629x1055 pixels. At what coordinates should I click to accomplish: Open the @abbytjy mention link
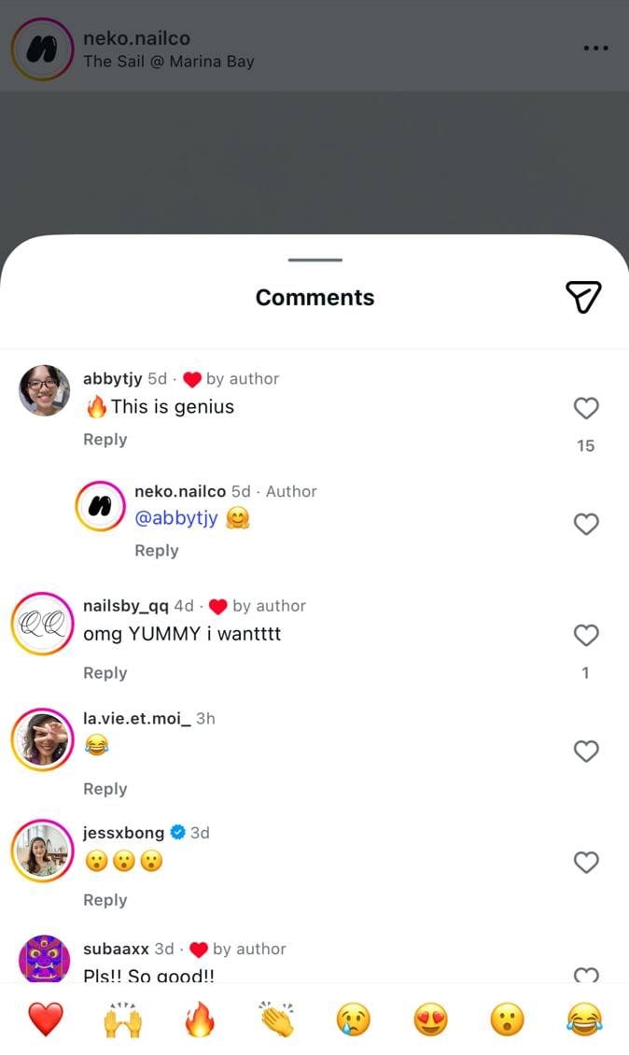click(176, 518)
